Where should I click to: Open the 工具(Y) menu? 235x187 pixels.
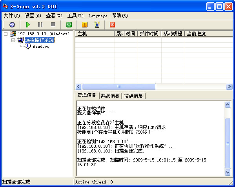(x=75, y=16)
